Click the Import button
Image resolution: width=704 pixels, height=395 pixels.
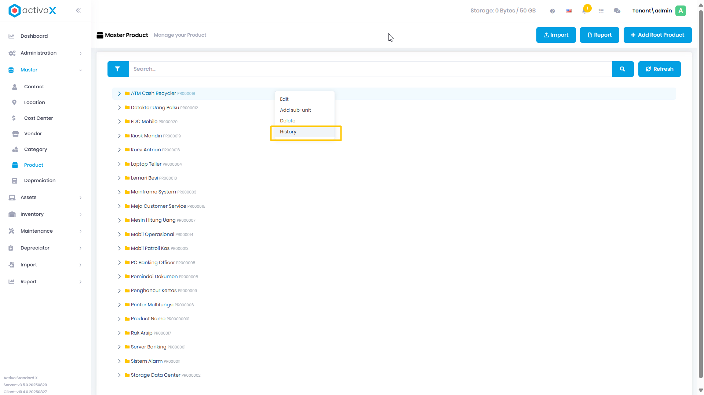556,35
